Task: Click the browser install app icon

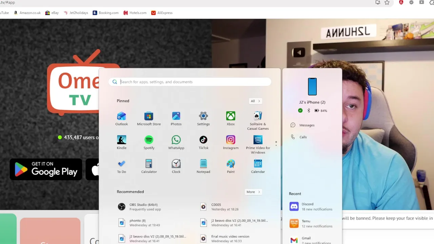Action: [378, 2]
